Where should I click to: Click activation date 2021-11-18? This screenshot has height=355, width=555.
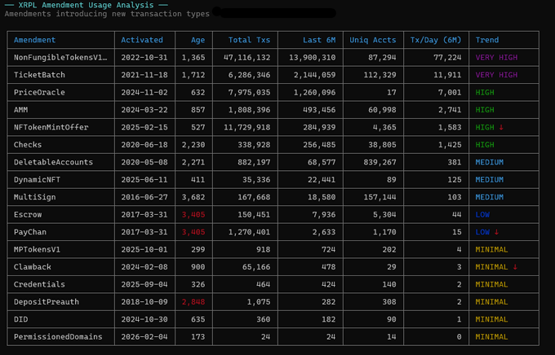[x=144, y=75]
